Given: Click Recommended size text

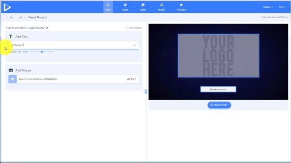Looking at the screenshot, I should click(x=38, y=79).
